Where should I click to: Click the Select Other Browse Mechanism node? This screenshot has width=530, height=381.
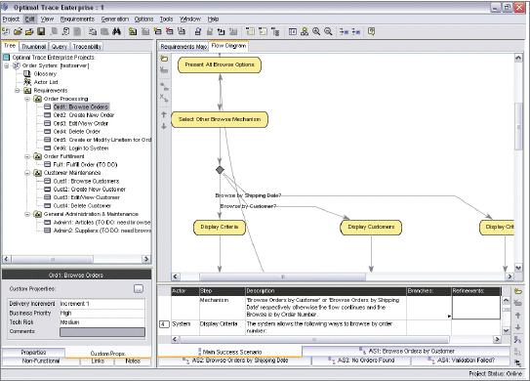pos(220,119)
